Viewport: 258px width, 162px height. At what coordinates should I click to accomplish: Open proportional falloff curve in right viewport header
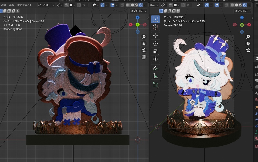pyautogui.click(x=189, y=5)
